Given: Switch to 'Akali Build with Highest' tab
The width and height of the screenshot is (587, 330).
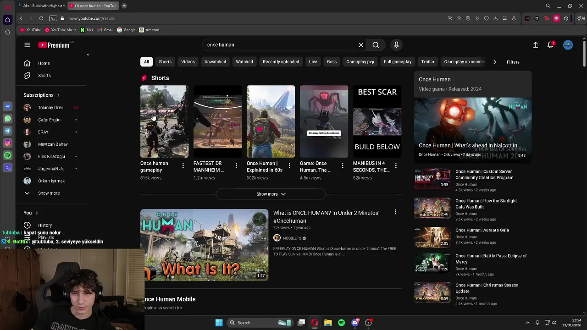Looking at the screenshot, I should point(42,6).
